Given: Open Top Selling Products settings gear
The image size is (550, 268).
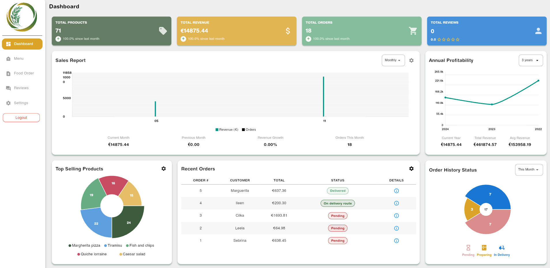Looking at the screenshot, I should coord(164,168).
